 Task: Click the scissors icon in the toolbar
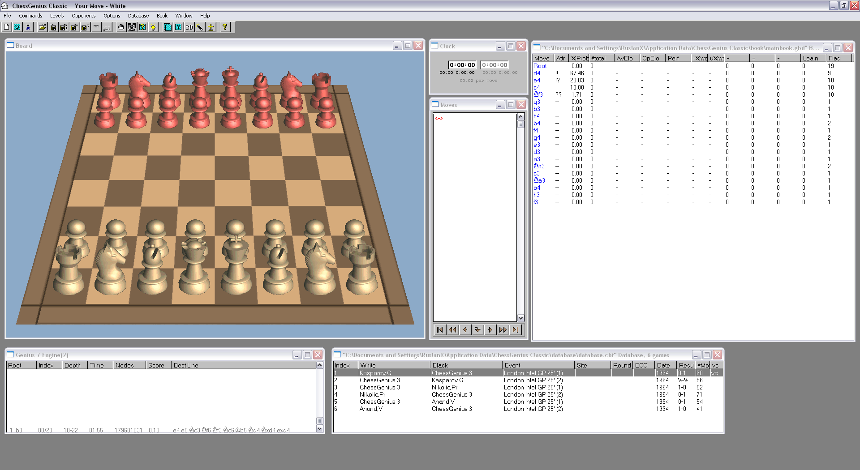pos(28,27)
